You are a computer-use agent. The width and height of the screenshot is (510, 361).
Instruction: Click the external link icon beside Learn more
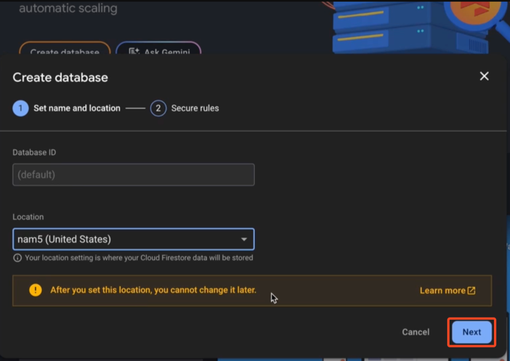pos(472,291)
